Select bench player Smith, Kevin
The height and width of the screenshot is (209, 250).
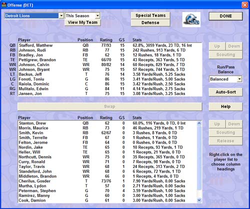click(107, 133)
